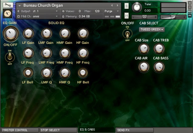Click the Max voices value 128
The height and width of the screenshot is (133, 193).
97,11
